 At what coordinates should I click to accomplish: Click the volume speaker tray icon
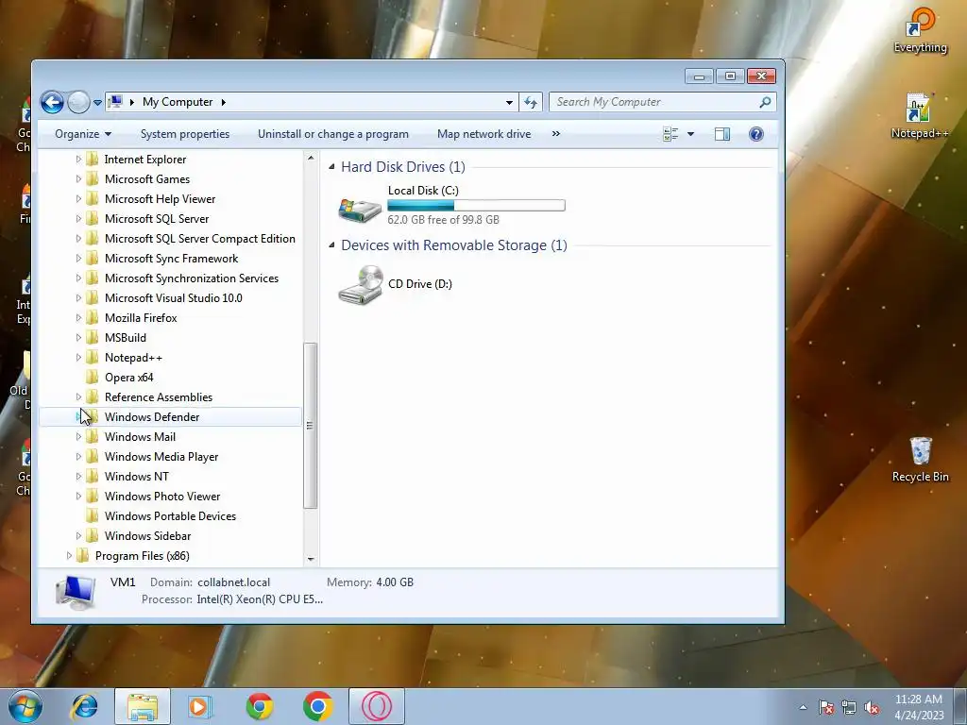pos(872,707)
